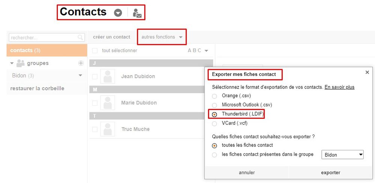Open Marie Dubidon contact

139,103
